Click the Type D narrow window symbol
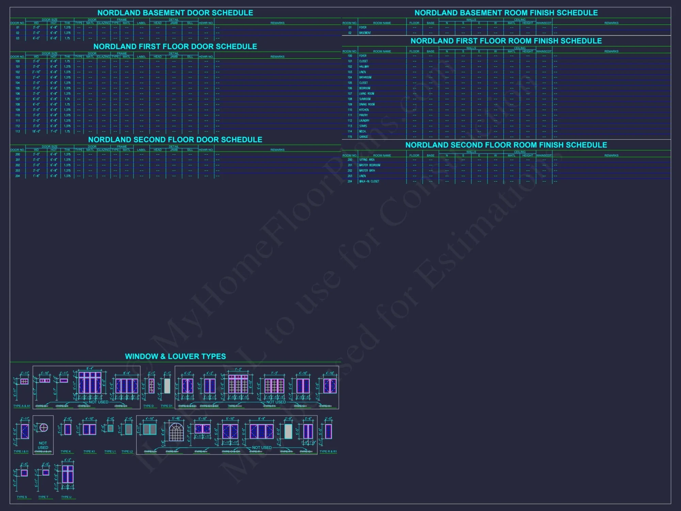Image resolution: width=681 pixels, height=511 pixels. tap(152, 386)
